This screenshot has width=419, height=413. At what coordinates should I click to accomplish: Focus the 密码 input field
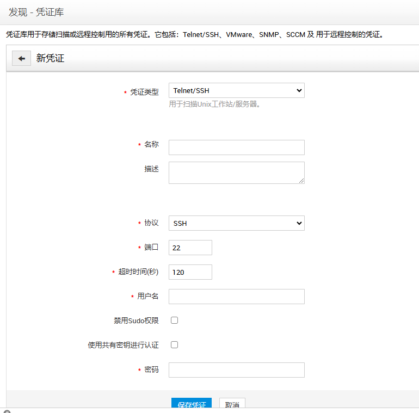point(236,370)
